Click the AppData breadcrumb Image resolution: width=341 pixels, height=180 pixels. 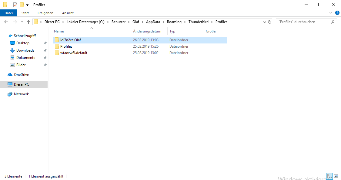point(153,22)
